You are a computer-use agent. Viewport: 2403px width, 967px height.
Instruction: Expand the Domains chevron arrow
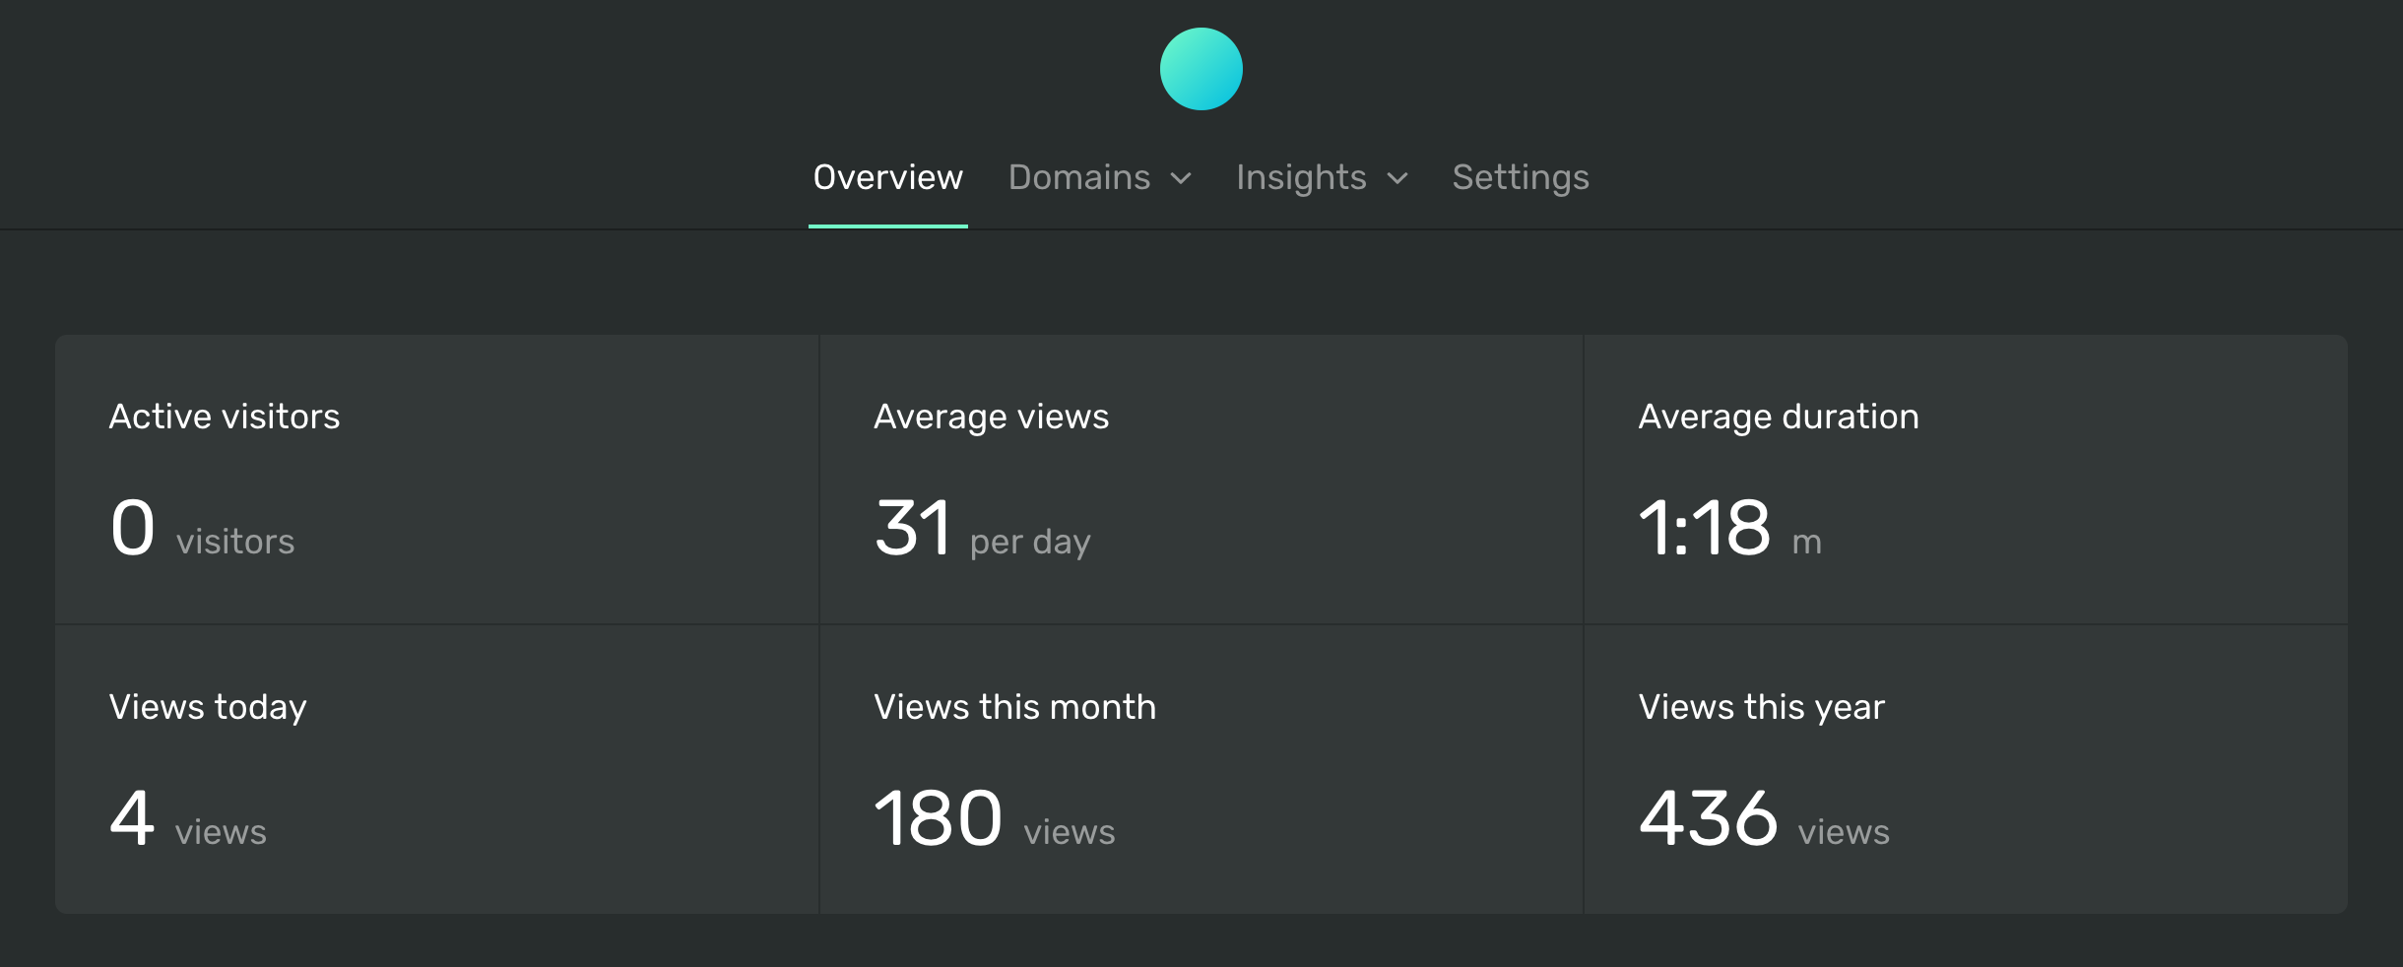1181,180
